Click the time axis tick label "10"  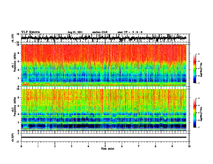pyautogui.click(x=189, y=146)
